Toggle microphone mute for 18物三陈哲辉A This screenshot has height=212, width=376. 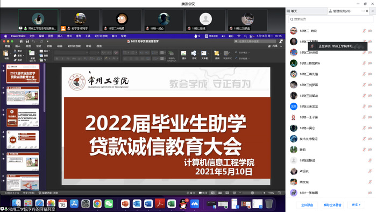point(364,63)
